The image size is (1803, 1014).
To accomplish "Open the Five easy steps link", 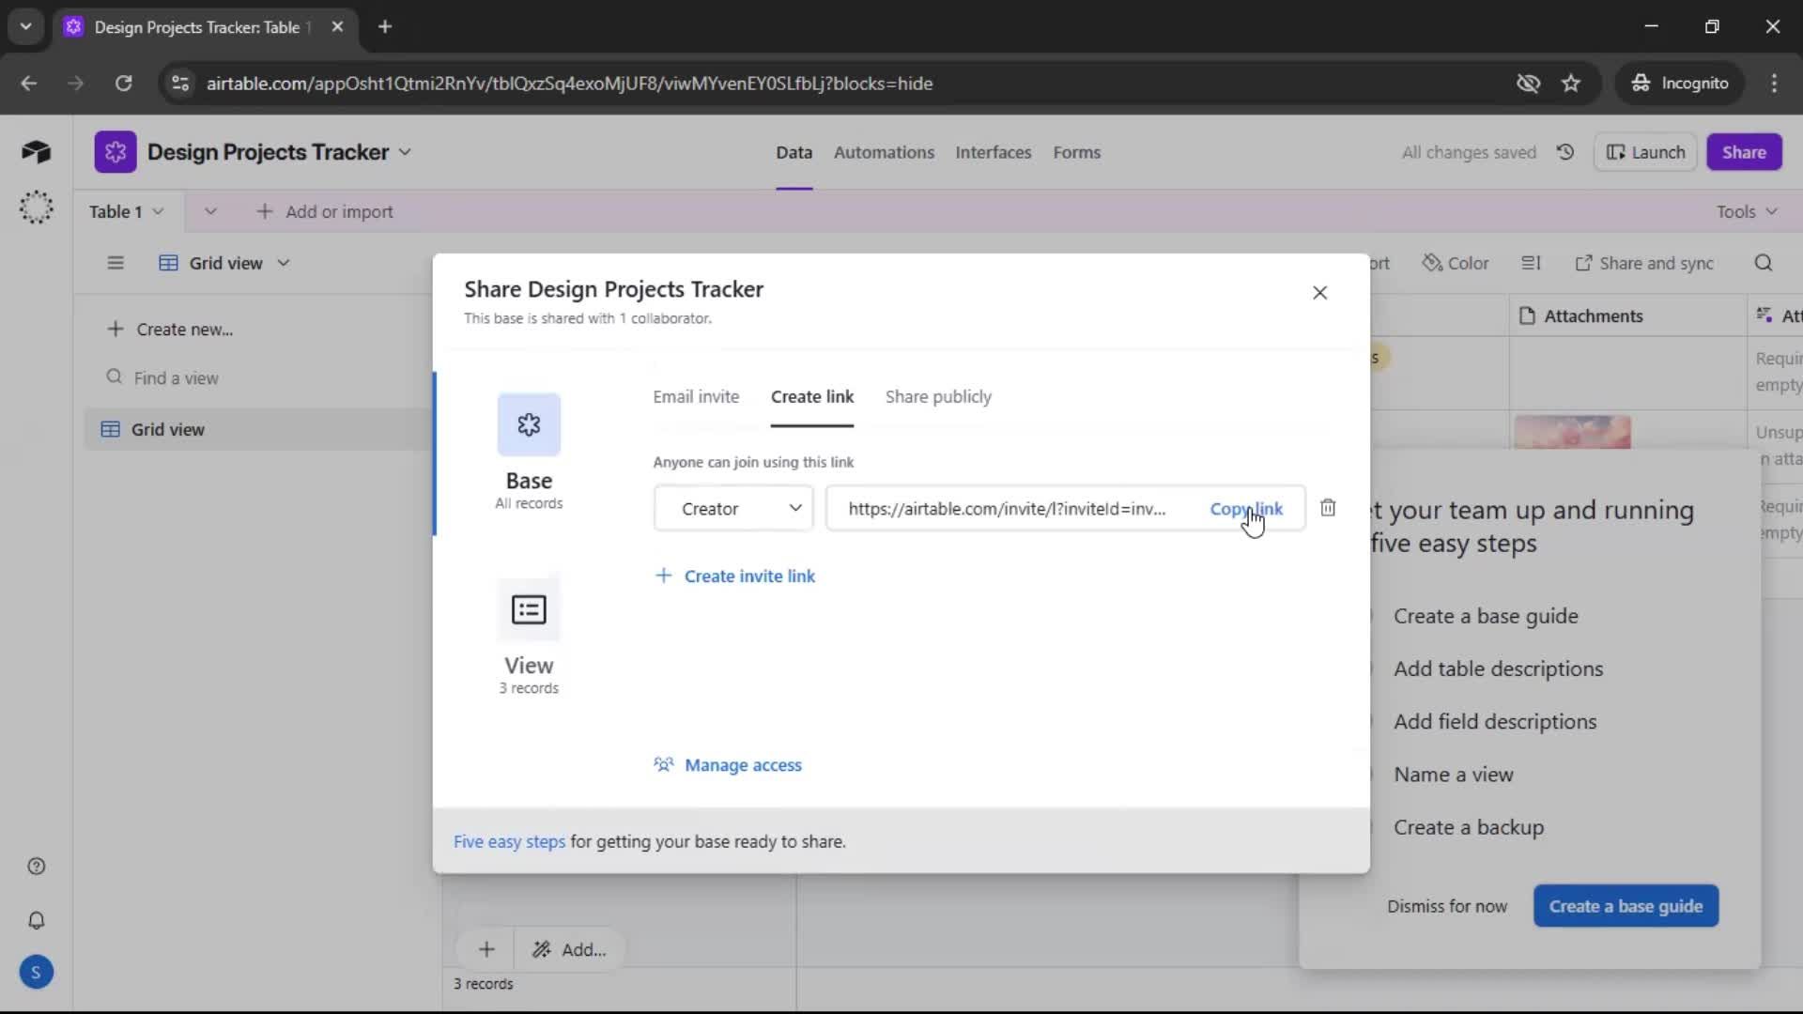I will pos(509,842).
